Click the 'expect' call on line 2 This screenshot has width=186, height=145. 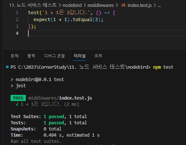pyautogui.click(x=42, y=20)
